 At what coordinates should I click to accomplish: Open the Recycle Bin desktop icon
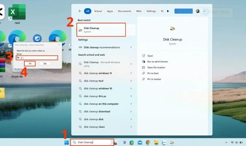coord(17,72)
